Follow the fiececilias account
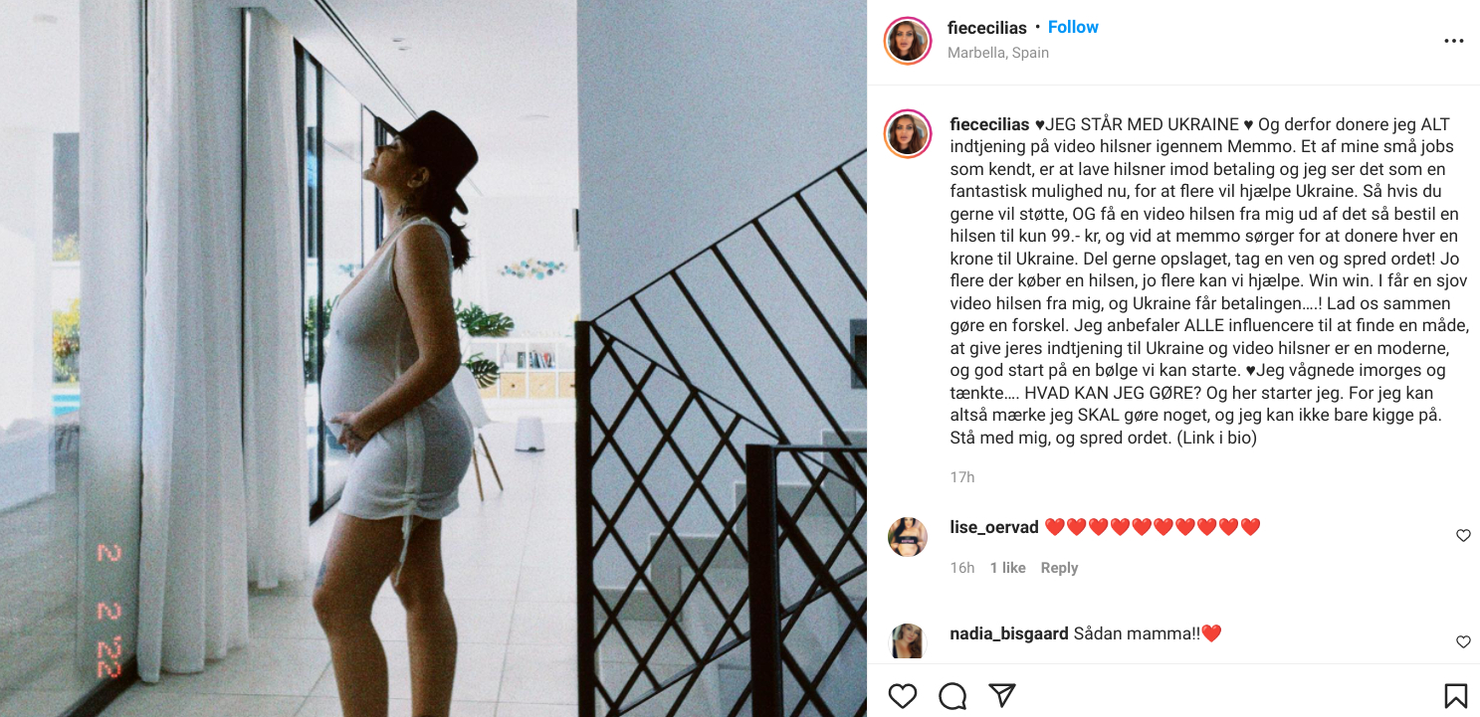This screenshot has height=717, width=1480. pos(1073,27)
